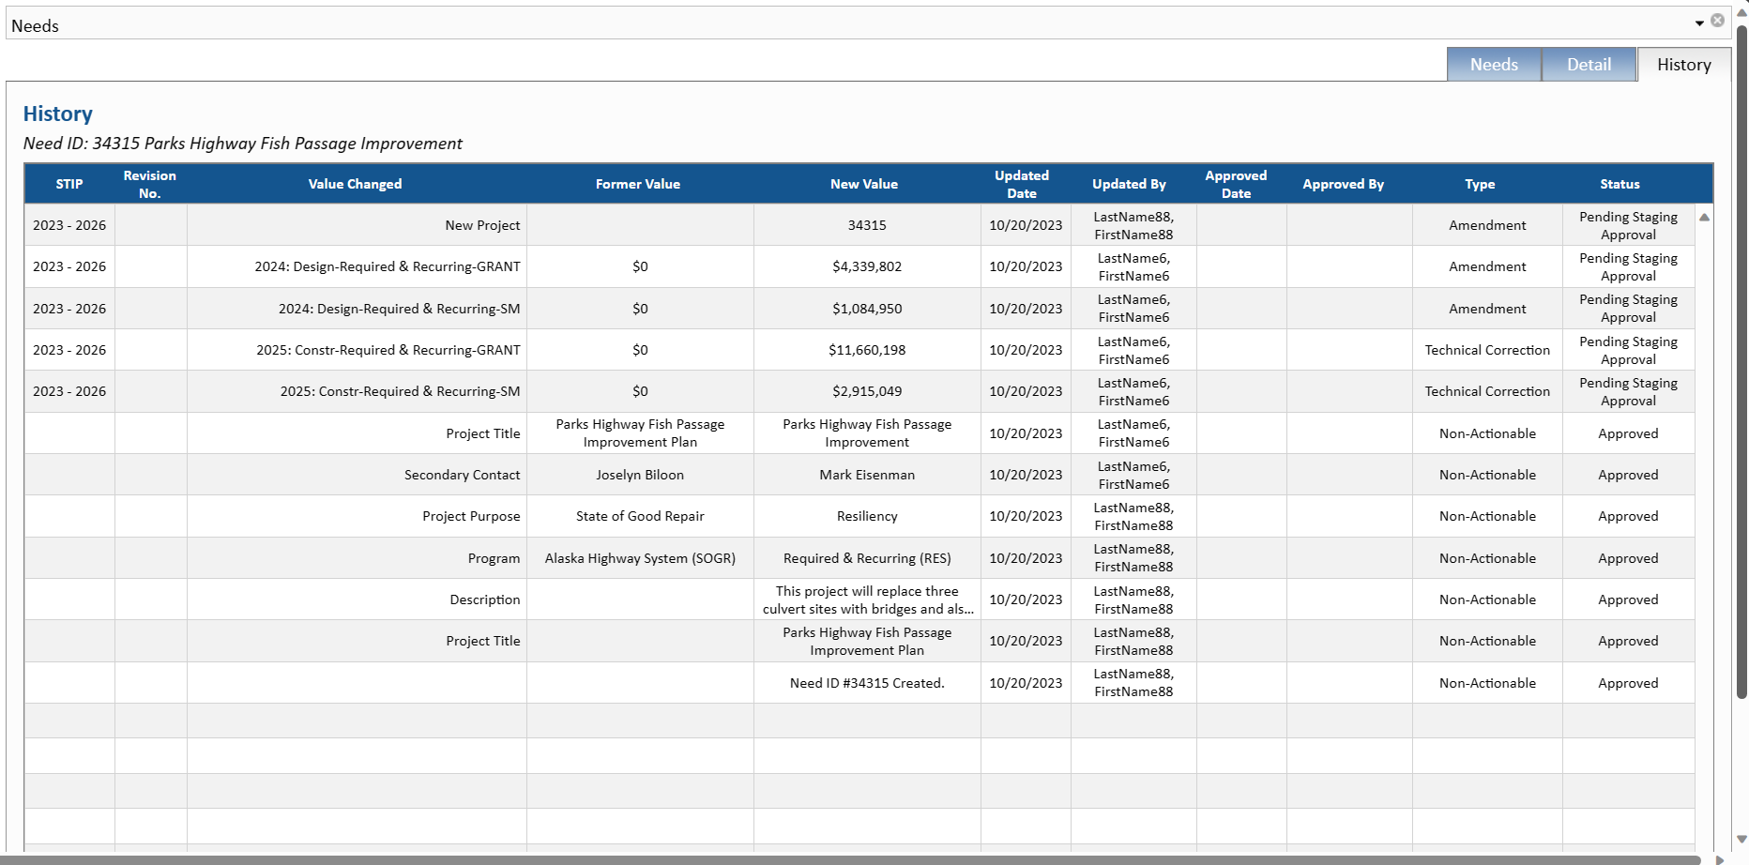
Task: Expand the Needs panel dropdown arrow
Action: pos(1699,23)
